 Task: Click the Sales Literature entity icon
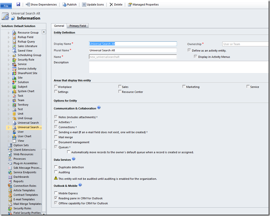(x=14, y=46)
